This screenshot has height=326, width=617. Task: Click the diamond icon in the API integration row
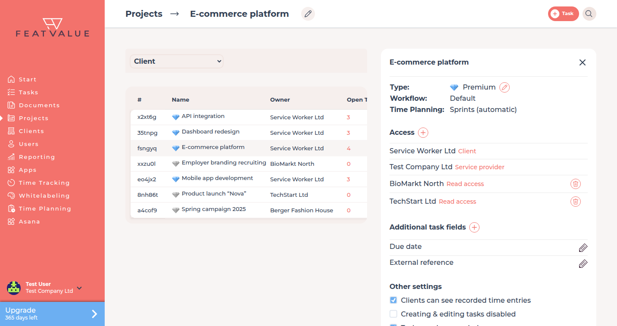(175, 117)
